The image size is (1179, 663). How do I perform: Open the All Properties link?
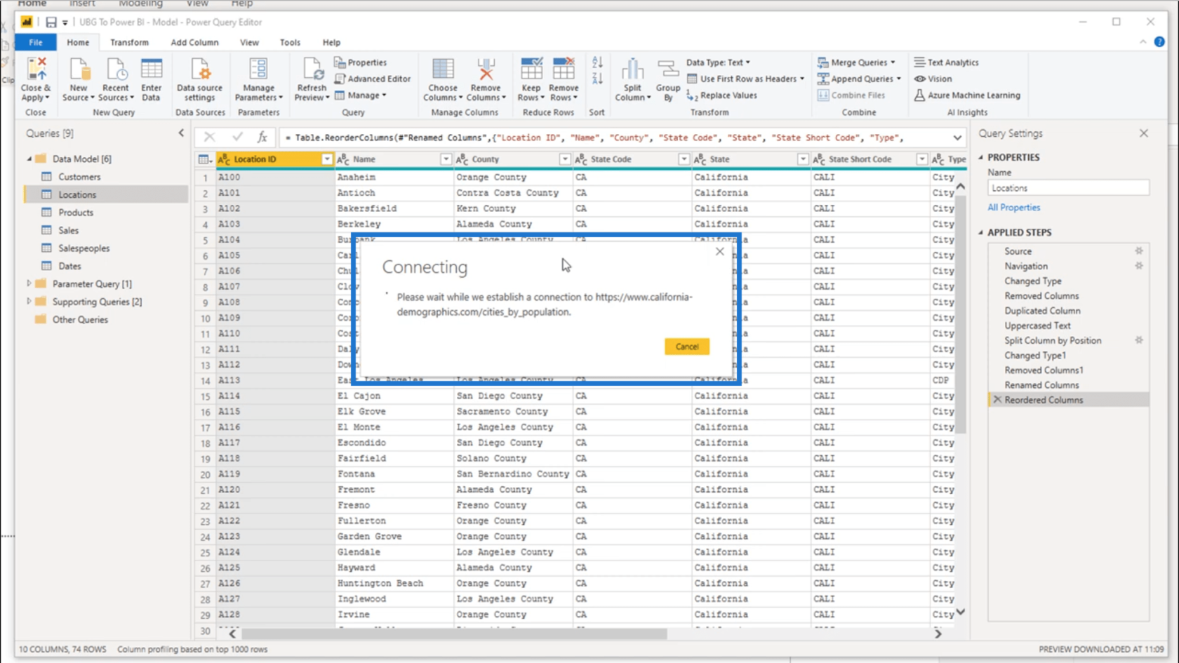(x=1013, y=208)
